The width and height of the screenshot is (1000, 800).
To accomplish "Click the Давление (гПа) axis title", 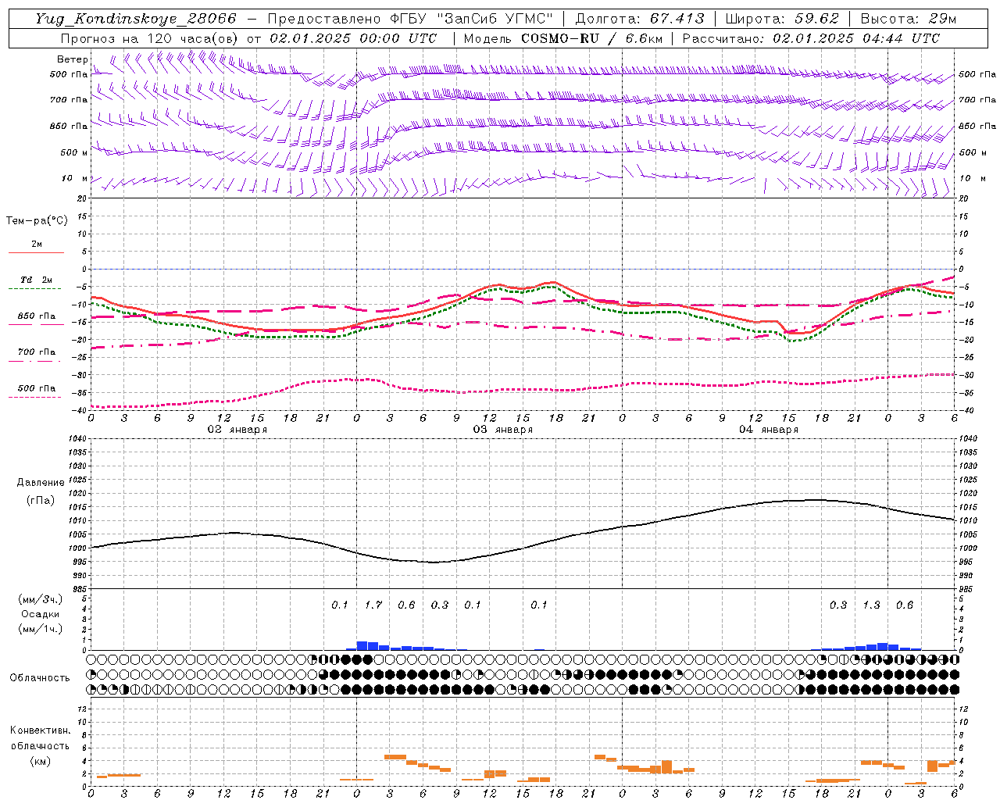I will pyautogui.click(x=41, y=491).
